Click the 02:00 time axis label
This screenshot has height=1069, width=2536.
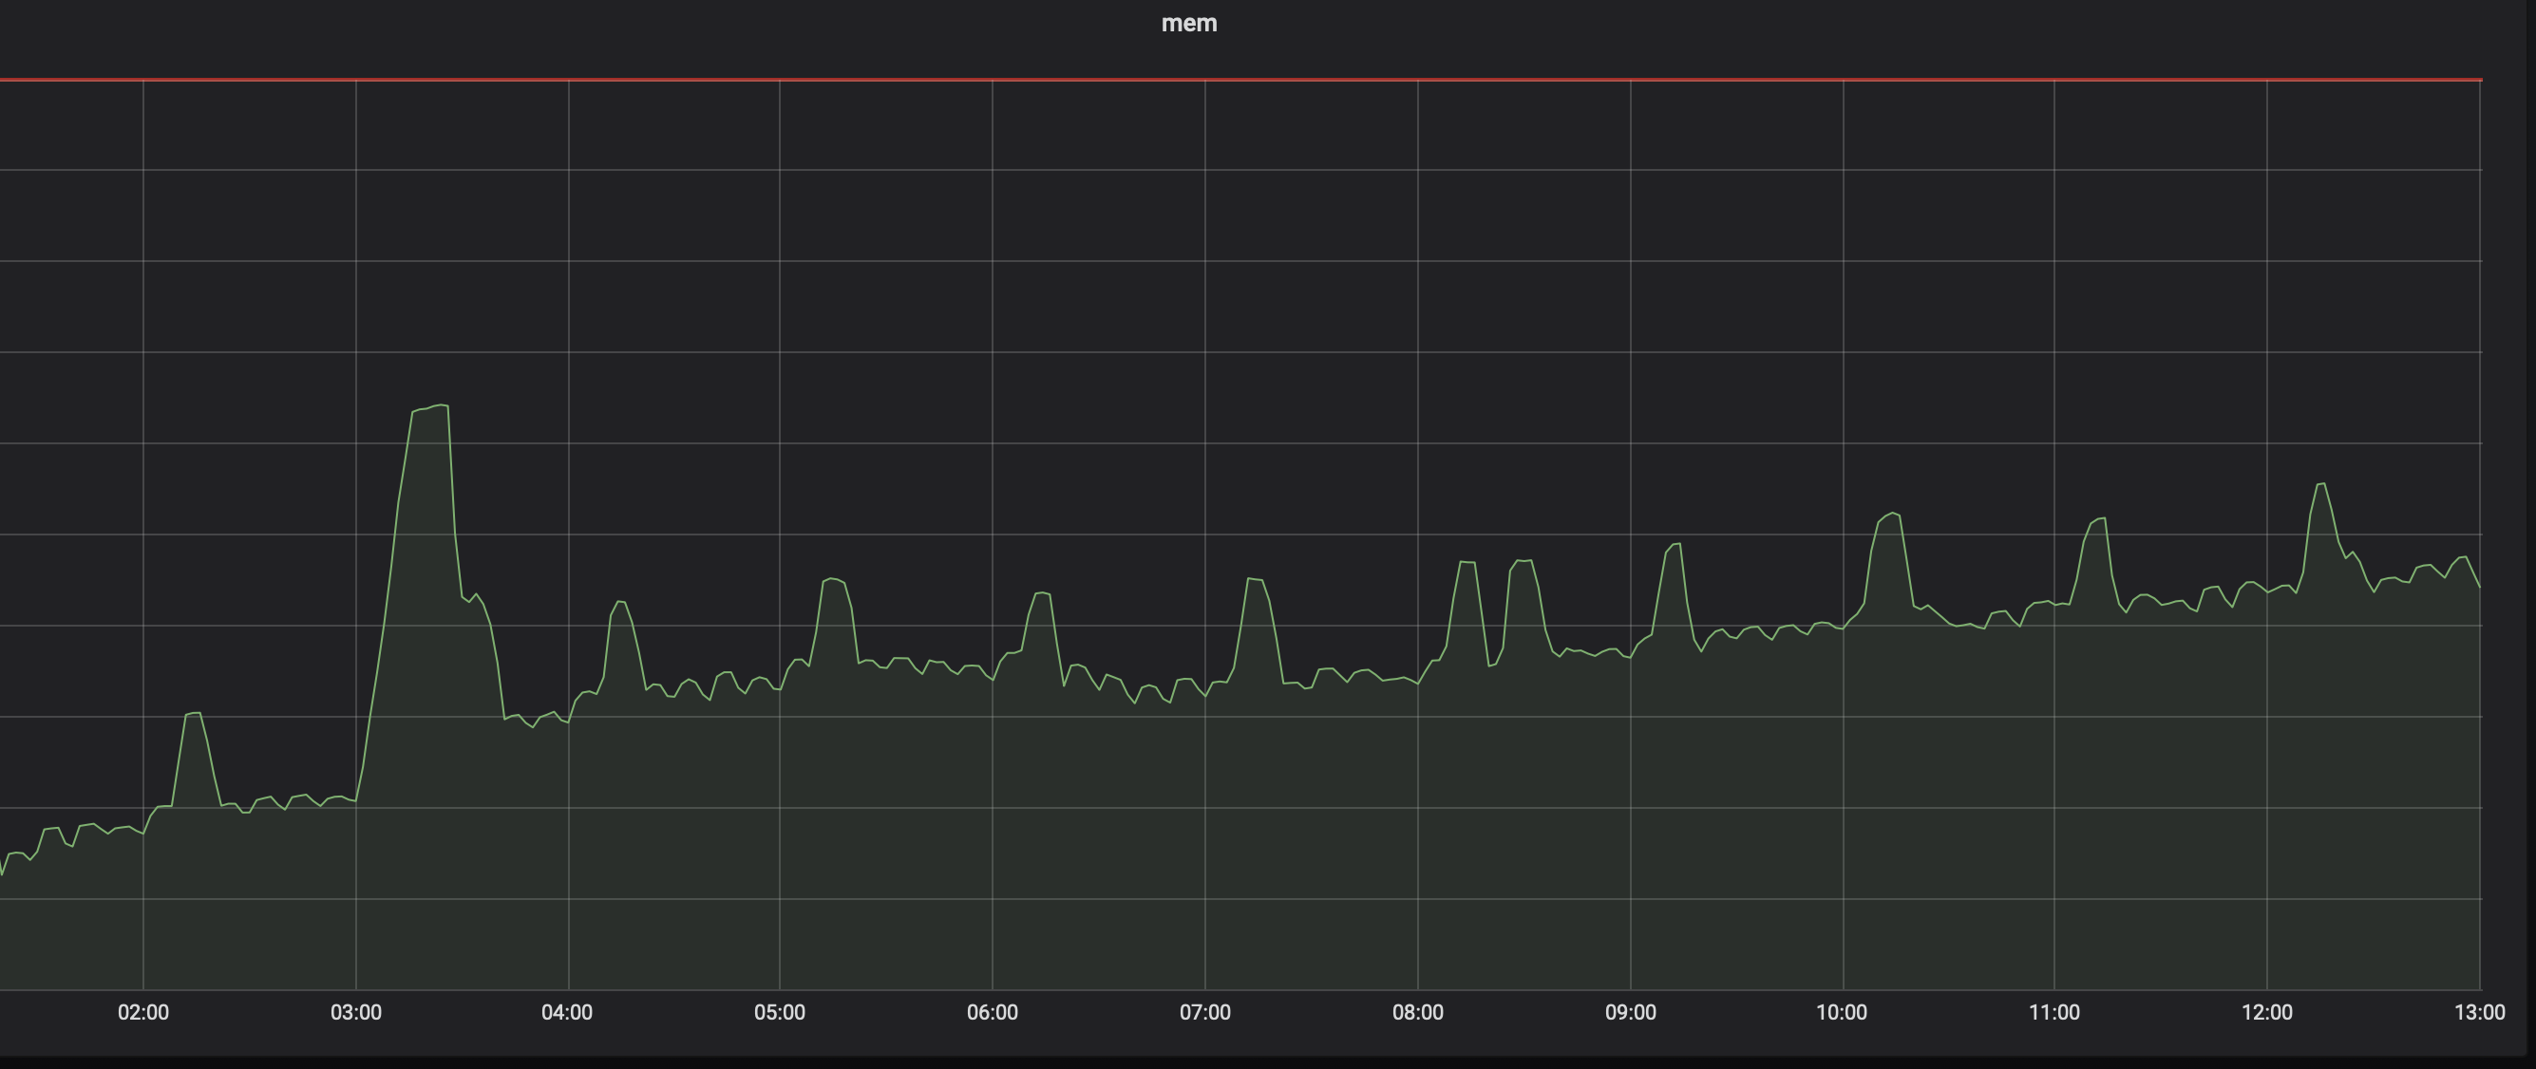(143, 1012)
